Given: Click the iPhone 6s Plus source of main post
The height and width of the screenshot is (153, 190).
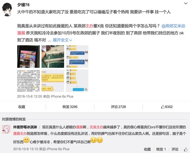Looking at the screenshot, I should tap(62, 96).
